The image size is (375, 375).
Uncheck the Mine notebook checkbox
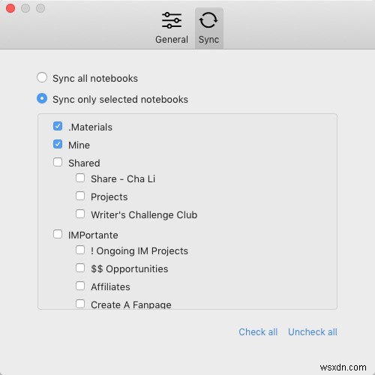coord(58,144)
